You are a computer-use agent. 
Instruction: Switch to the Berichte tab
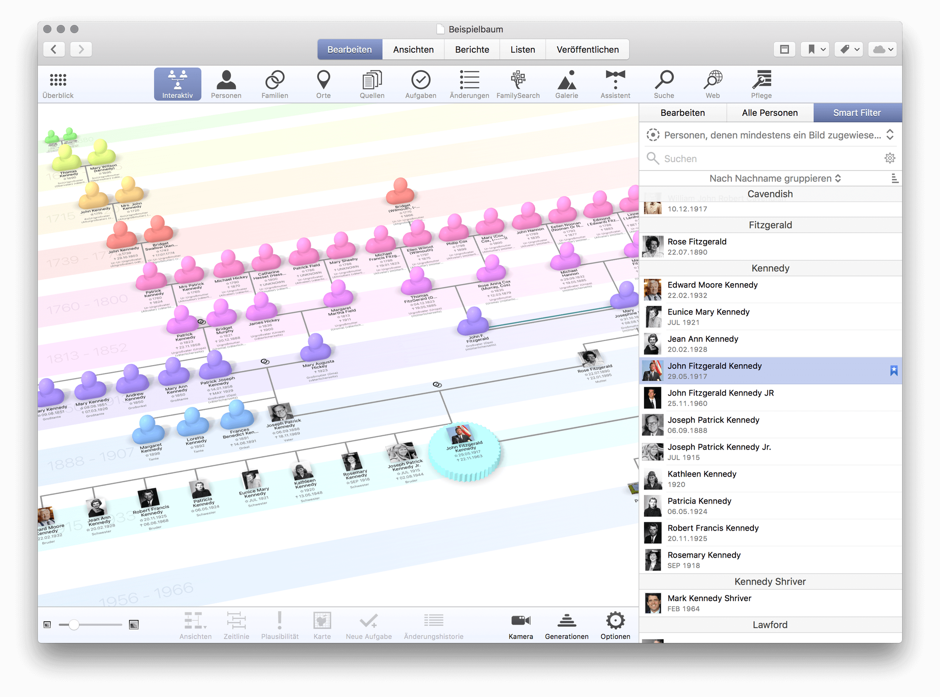[x=472, y=49]
